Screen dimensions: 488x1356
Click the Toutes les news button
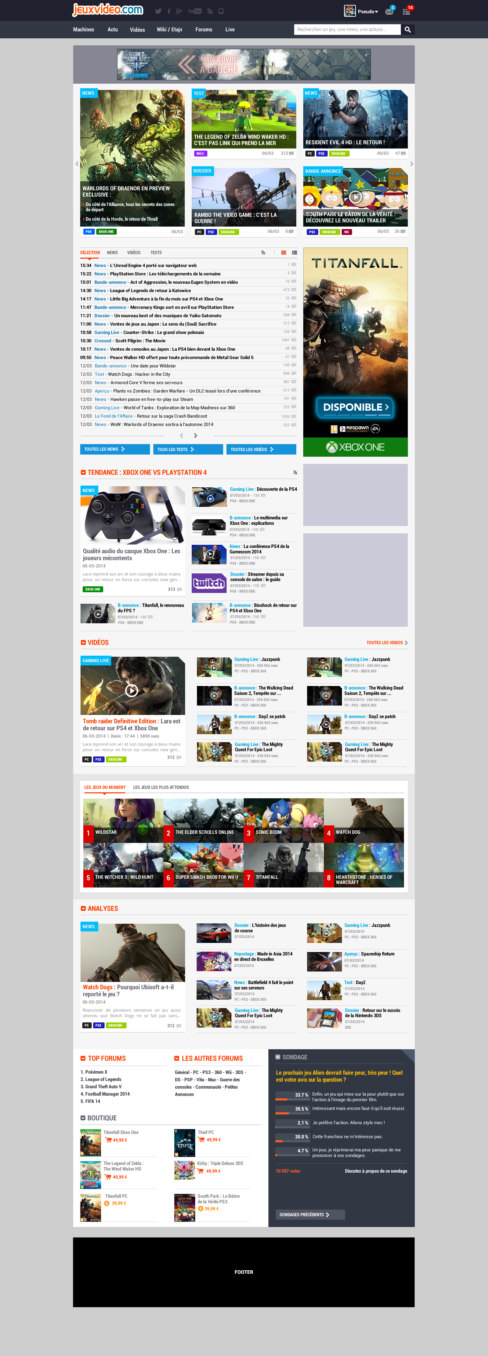(115, 449)
